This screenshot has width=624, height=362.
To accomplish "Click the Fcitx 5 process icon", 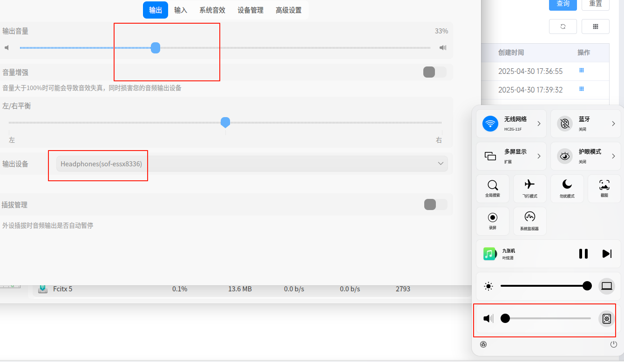I will pyautogui.click(x=43, y=289).
